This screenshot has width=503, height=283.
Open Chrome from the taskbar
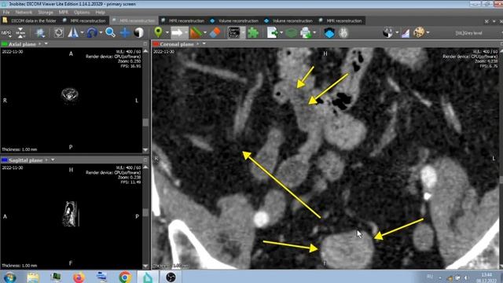coord(125,277)
